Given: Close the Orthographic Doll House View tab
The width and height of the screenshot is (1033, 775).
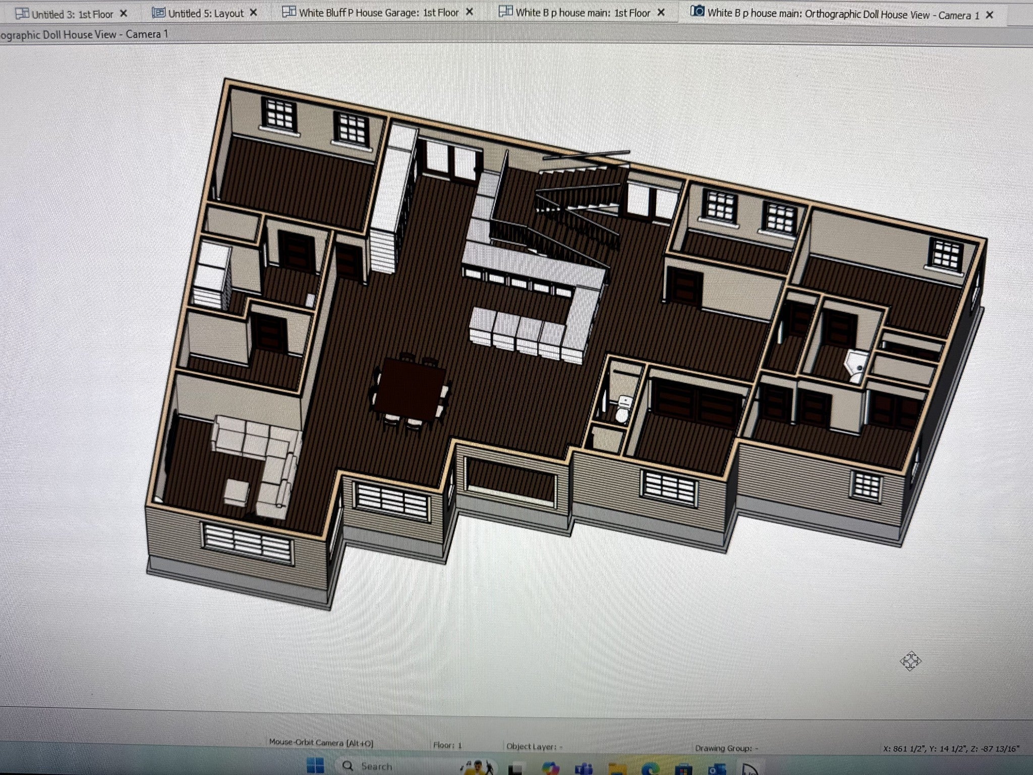Looking at the screenshot, I should [990, 15].
